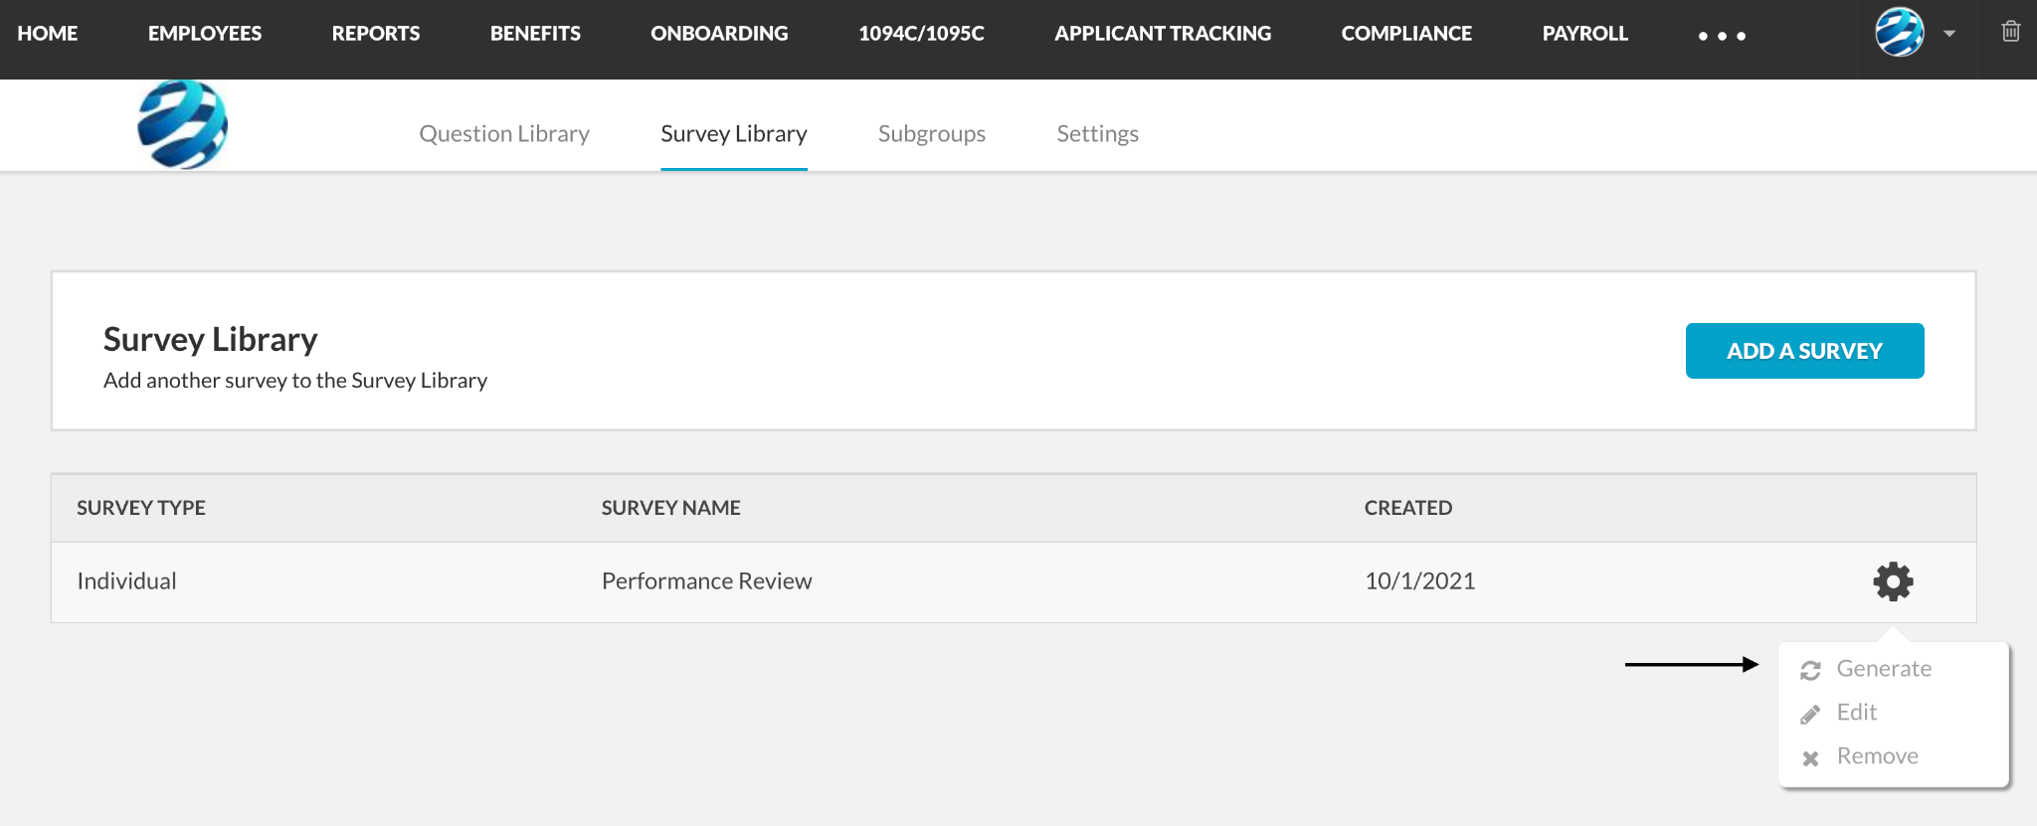Open 1094C/1095C in top navigation
This screenshot has height=826, width=2037.
[x=921, y=33]
